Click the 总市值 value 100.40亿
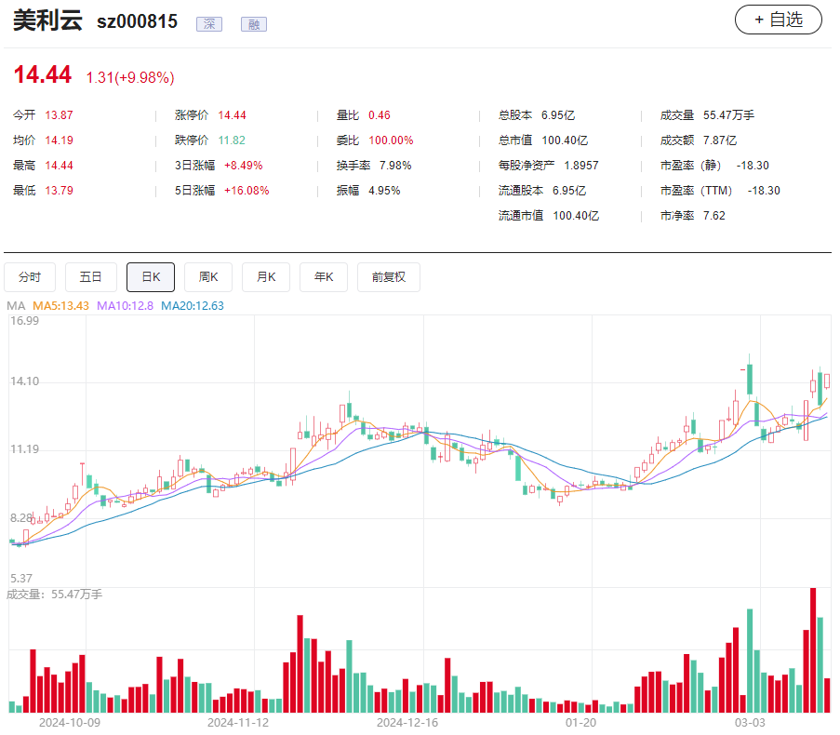Viewport: 840px width, 735px height. pos(565,140)
